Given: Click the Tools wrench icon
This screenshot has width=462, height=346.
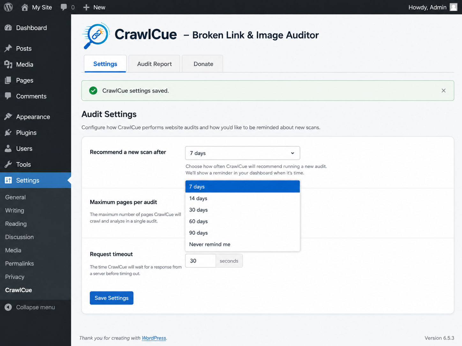Looking at the screenshot, I should tap(8, 164).
